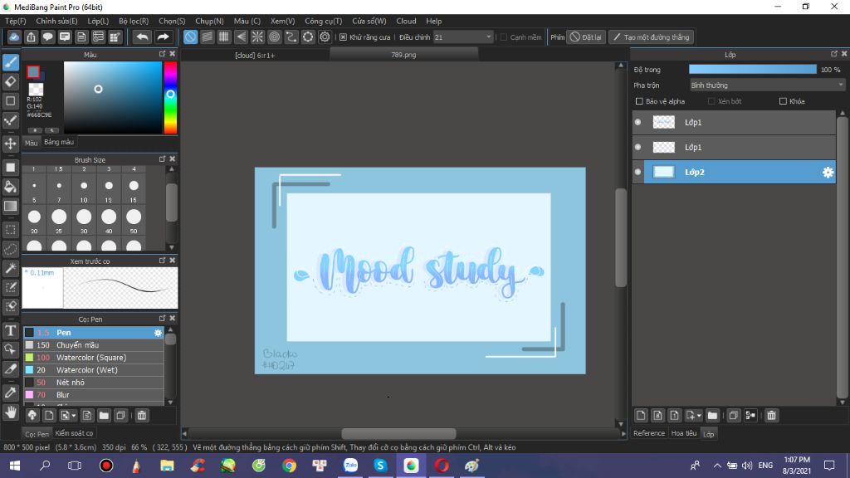Open the Cửa sổ(W) menu
The width and height of the screenshot is (850, 478).
(369, 21)
